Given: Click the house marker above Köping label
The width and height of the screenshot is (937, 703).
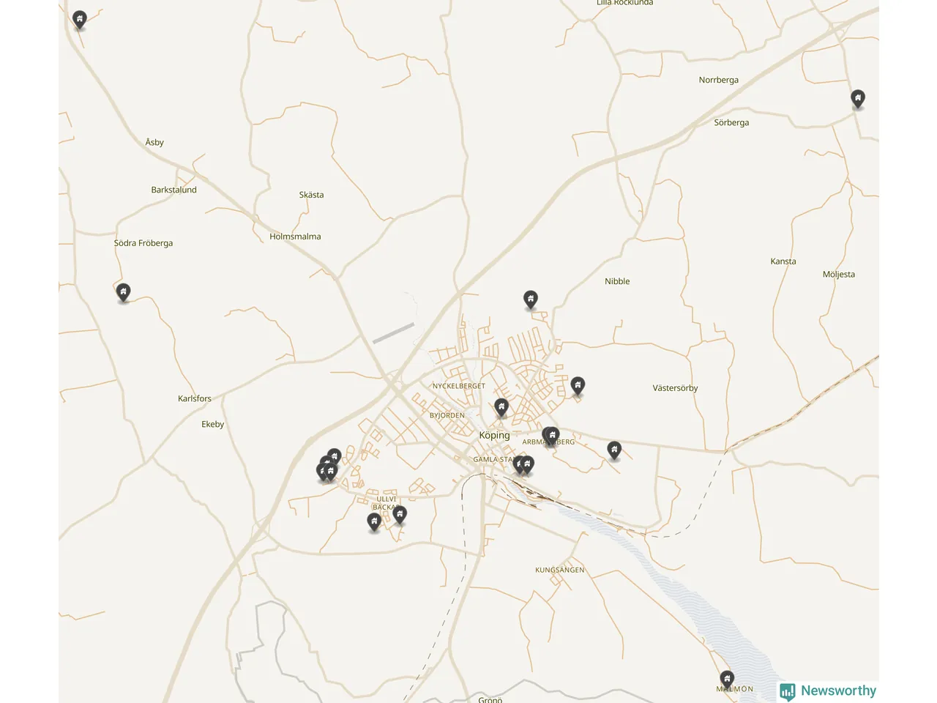Looking at the screenshot, I should click(x=501, y=407).
